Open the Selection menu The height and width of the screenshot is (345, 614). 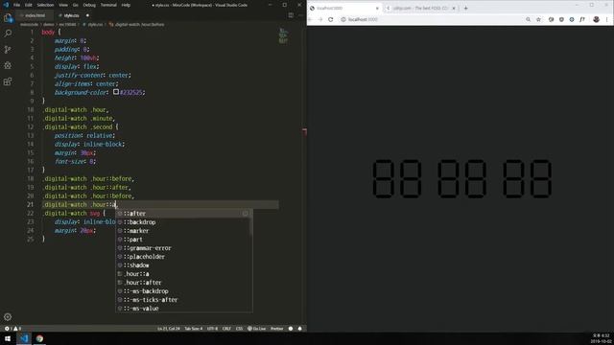(45, 5)
